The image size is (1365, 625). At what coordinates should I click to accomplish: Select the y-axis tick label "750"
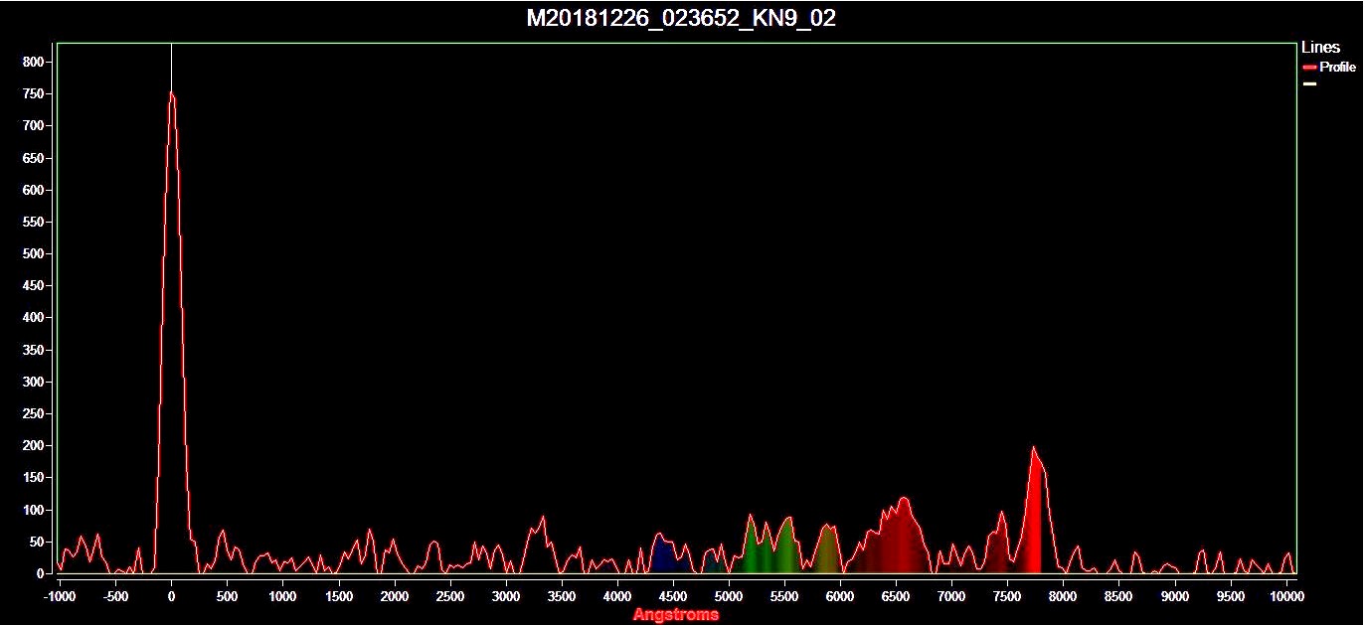tap(34, 93)
